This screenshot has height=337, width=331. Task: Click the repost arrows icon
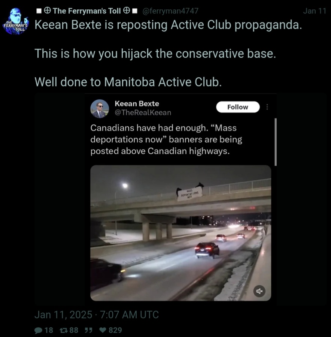pyautogui.click(x=64, y=330)
